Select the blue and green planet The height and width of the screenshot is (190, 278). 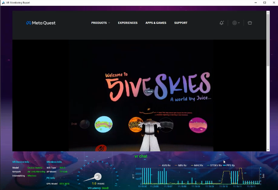(x=104, y=124)
